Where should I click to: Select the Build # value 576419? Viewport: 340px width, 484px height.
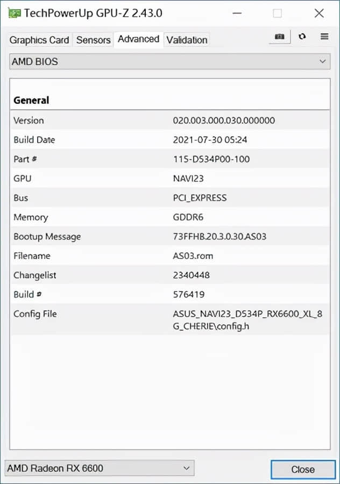point(189,295)
